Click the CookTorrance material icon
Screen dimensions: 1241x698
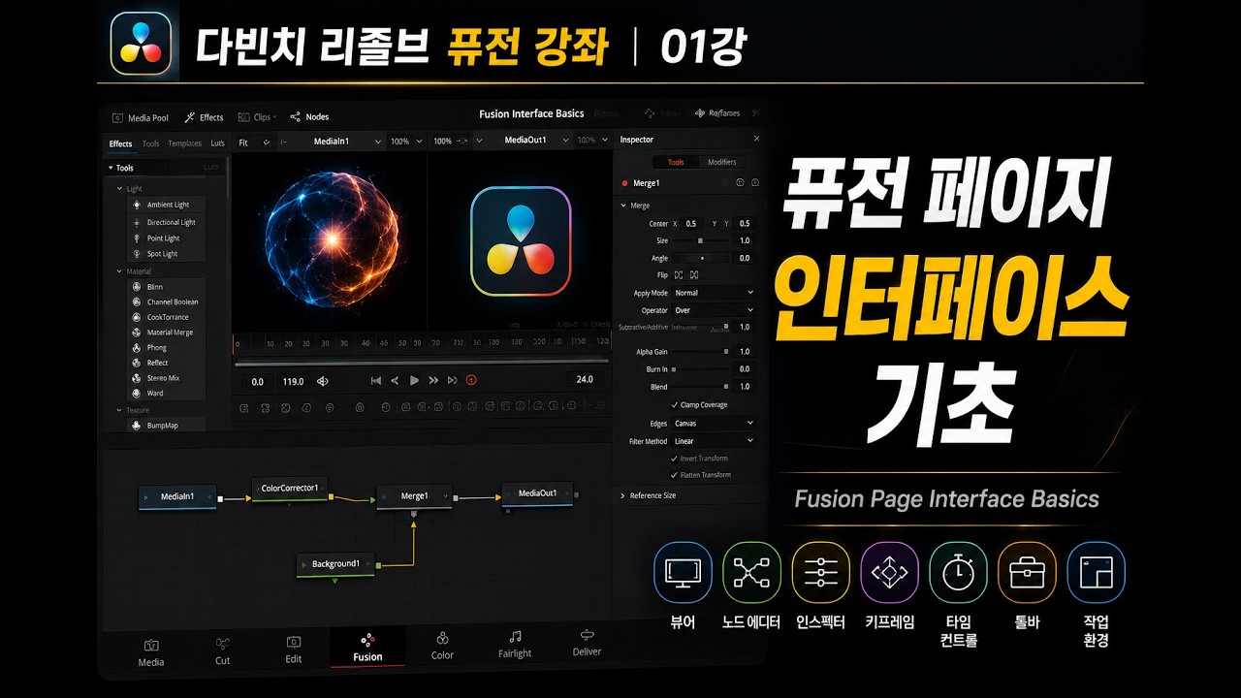(137, 317)
